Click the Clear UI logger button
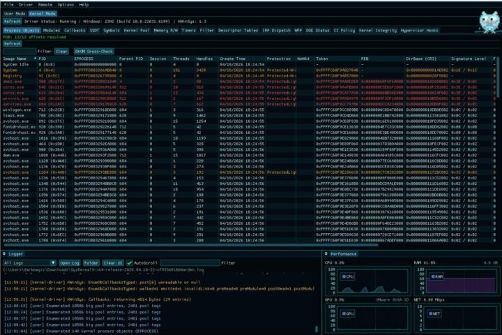The width and height of the screenshot is (502, 335). (113, 263)
